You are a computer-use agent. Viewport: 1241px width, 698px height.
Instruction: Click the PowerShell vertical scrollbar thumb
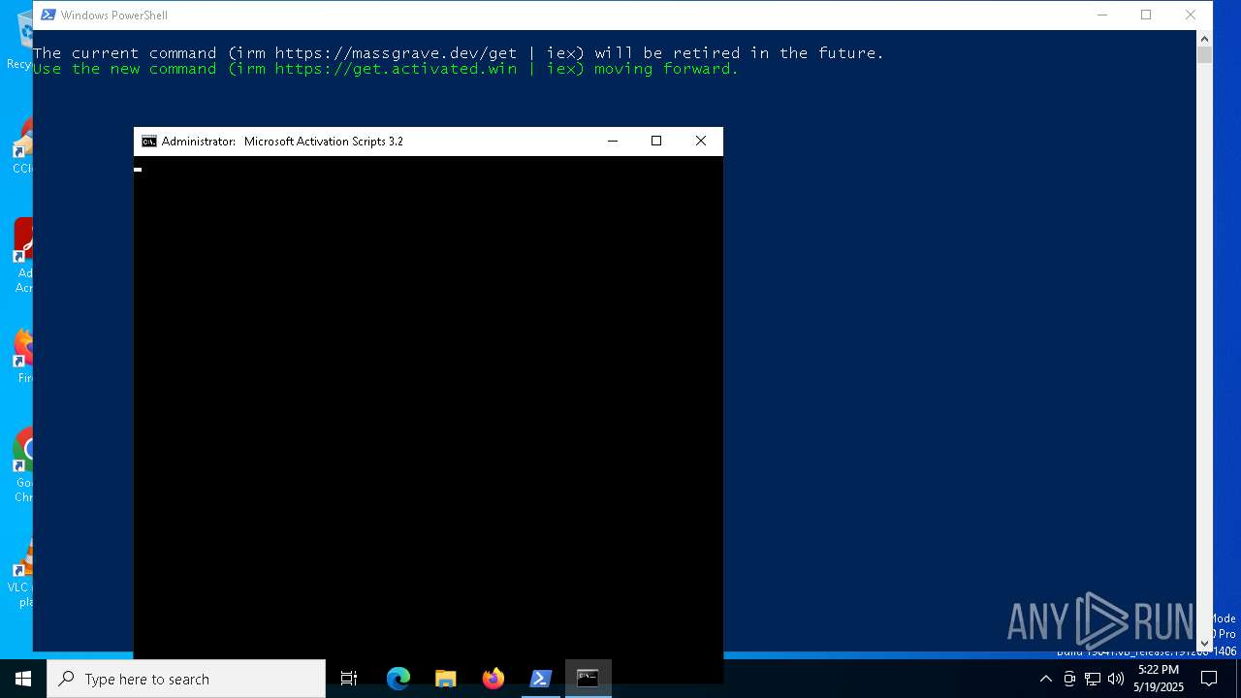pyautogui.click(x=1204, y=55)
